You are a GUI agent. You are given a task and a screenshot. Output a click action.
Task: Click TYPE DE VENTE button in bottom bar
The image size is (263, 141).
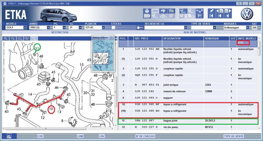coord(234,136)
